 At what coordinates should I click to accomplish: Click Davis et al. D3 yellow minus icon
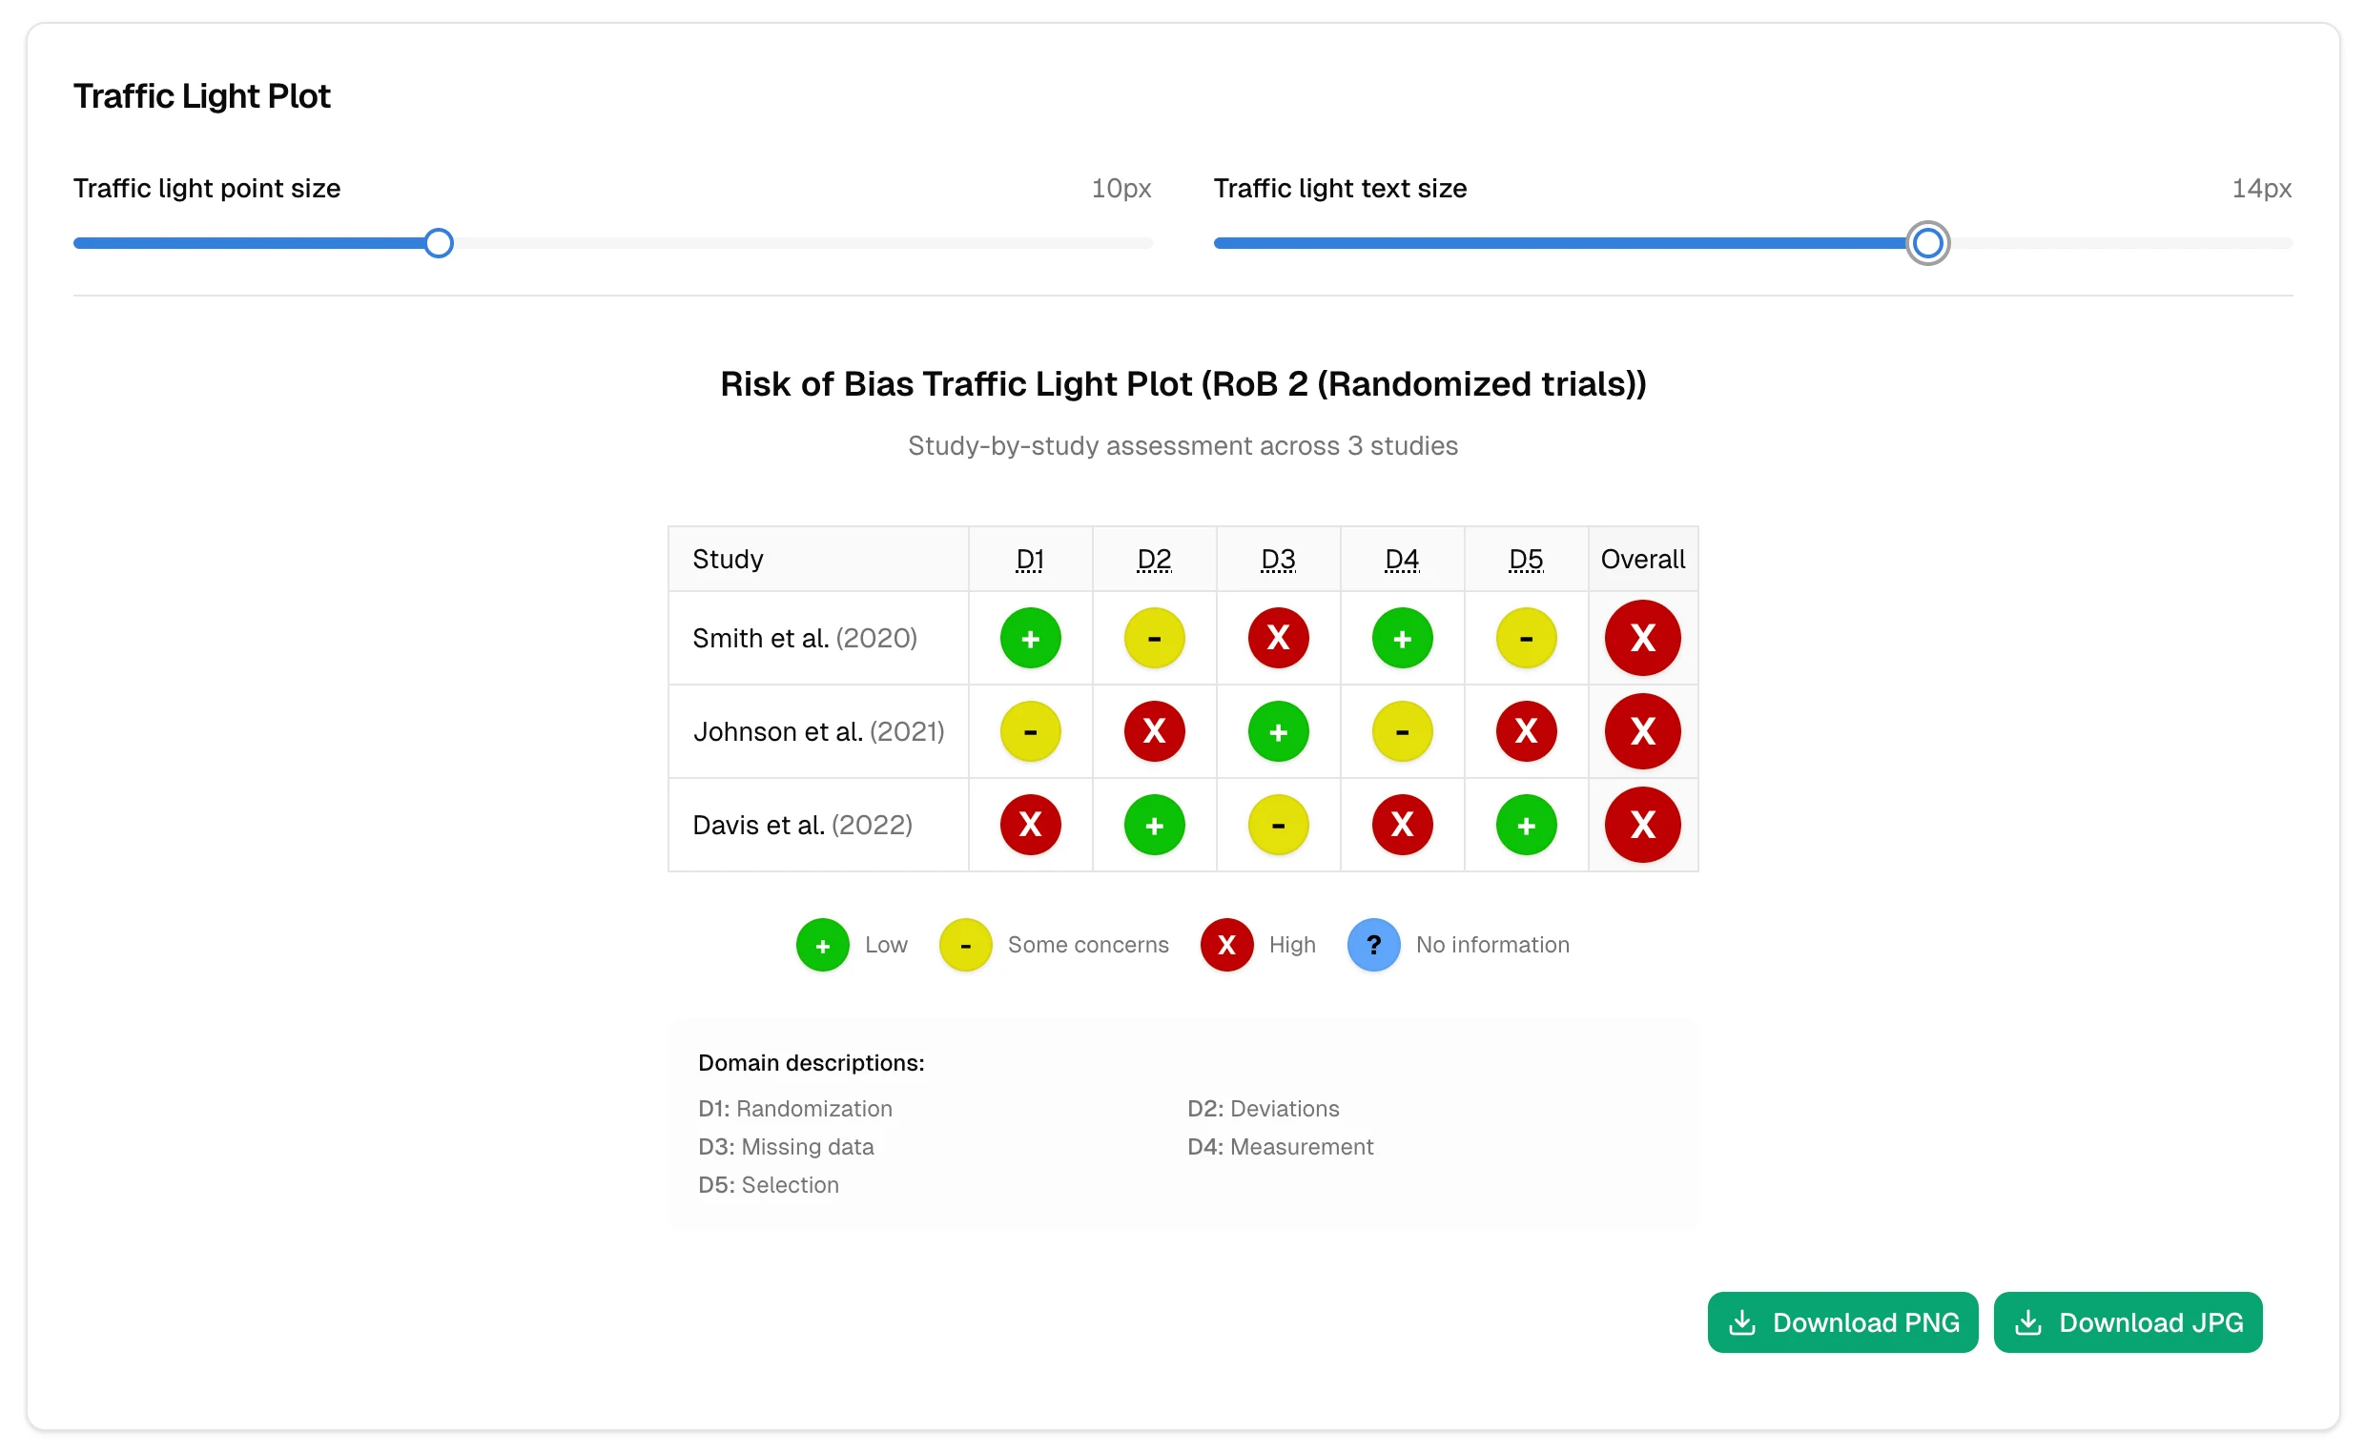pos(1277,825)
